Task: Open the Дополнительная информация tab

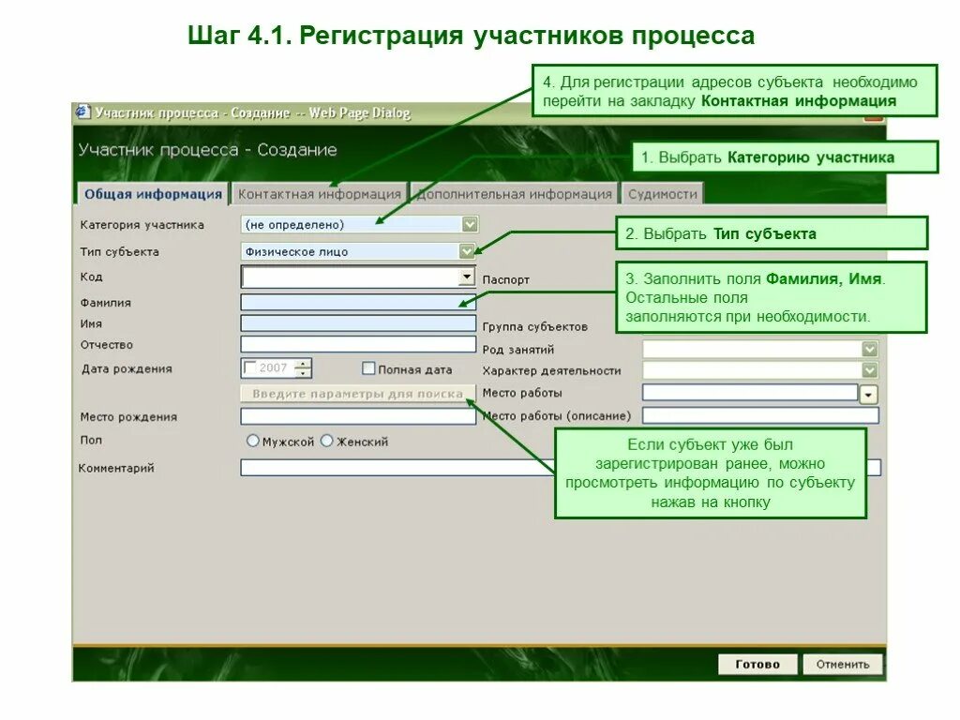Action: click(515, 194)
